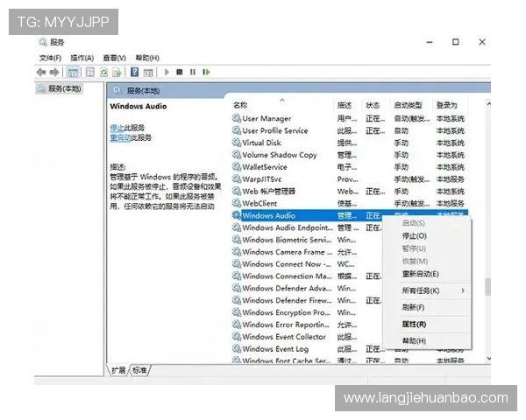Click the Windows Connect Now gear icon

point(237,263)
